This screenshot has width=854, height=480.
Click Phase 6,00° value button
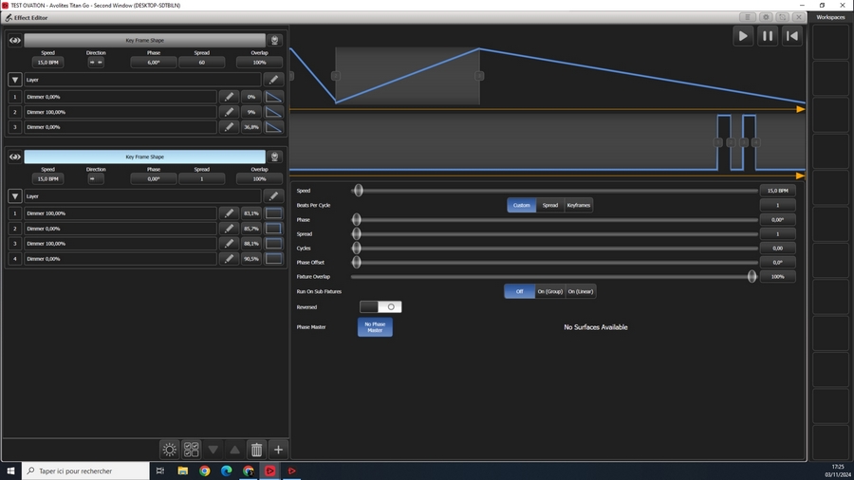[x=154, y=63]
